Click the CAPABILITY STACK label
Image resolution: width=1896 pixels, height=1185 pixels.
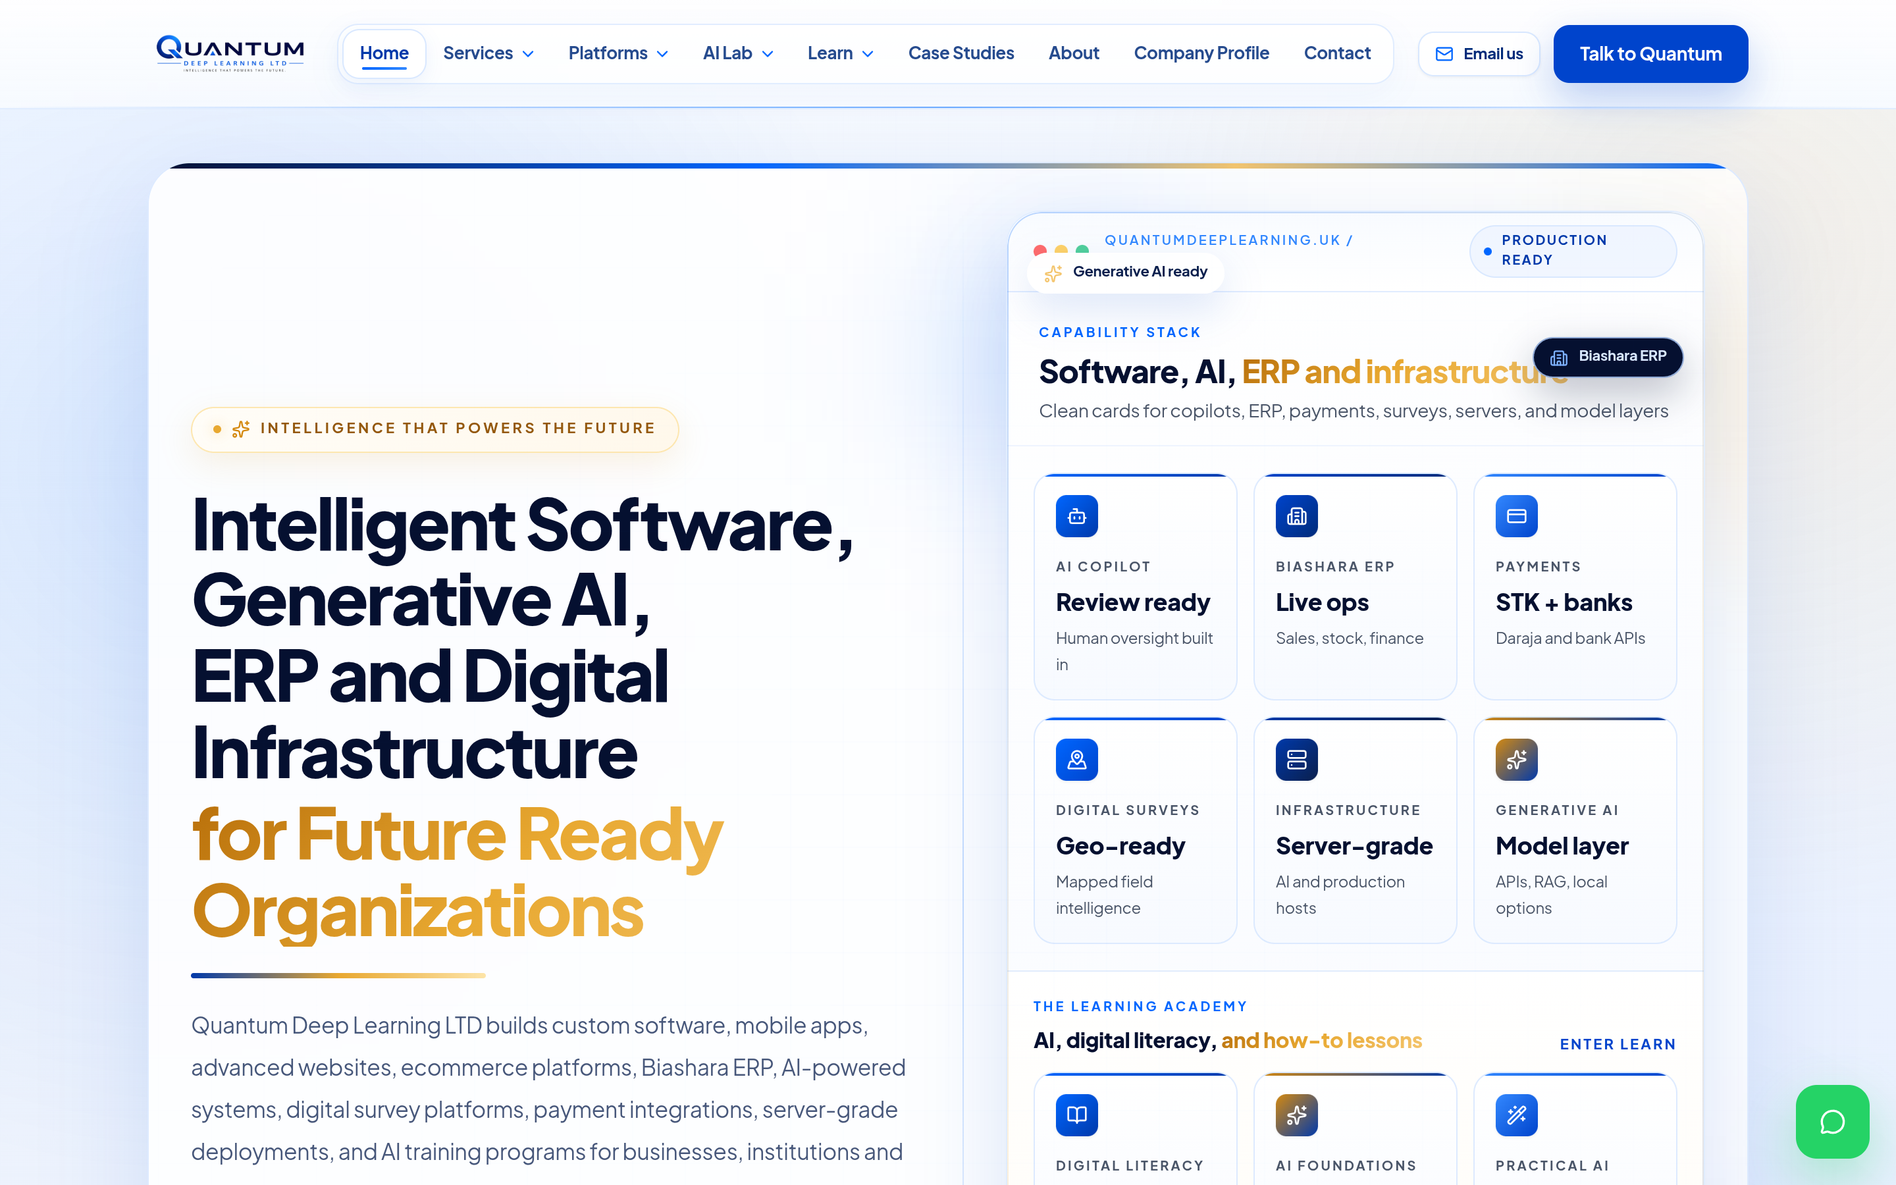[x=1120, y=332]
